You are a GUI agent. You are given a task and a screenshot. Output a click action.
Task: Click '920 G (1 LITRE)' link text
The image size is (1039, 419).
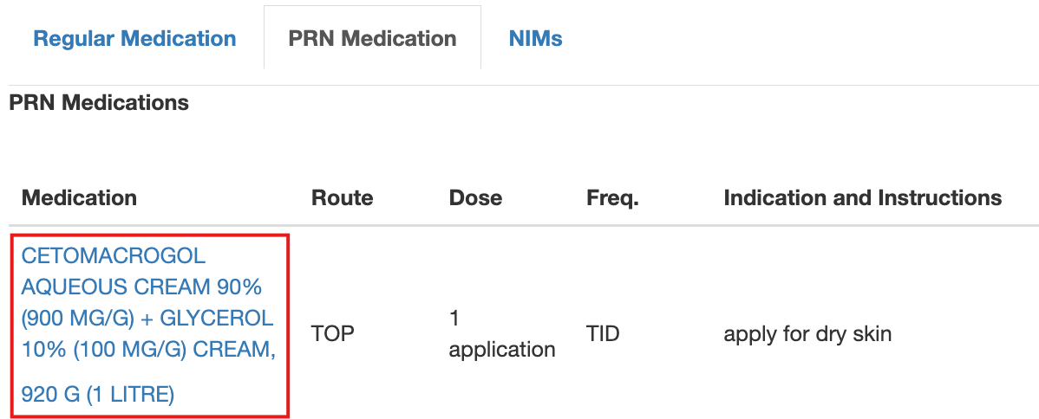[98, 395]
